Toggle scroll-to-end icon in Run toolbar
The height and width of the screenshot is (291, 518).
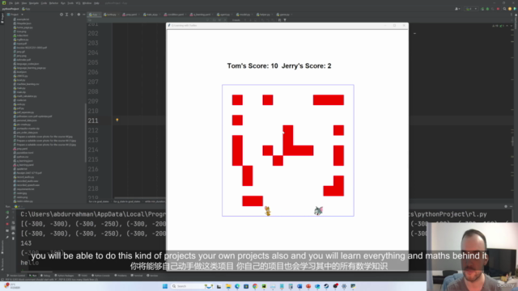coord(13,228)
